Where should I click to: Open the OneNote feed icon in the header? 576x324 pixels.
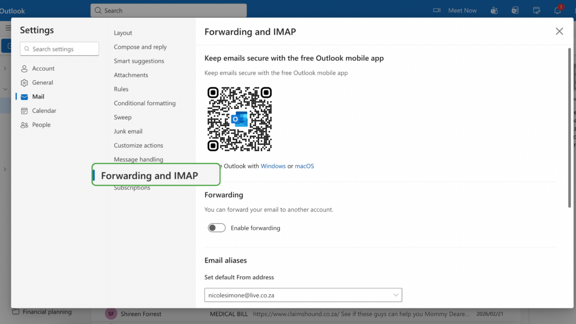[x=515, y=11]
